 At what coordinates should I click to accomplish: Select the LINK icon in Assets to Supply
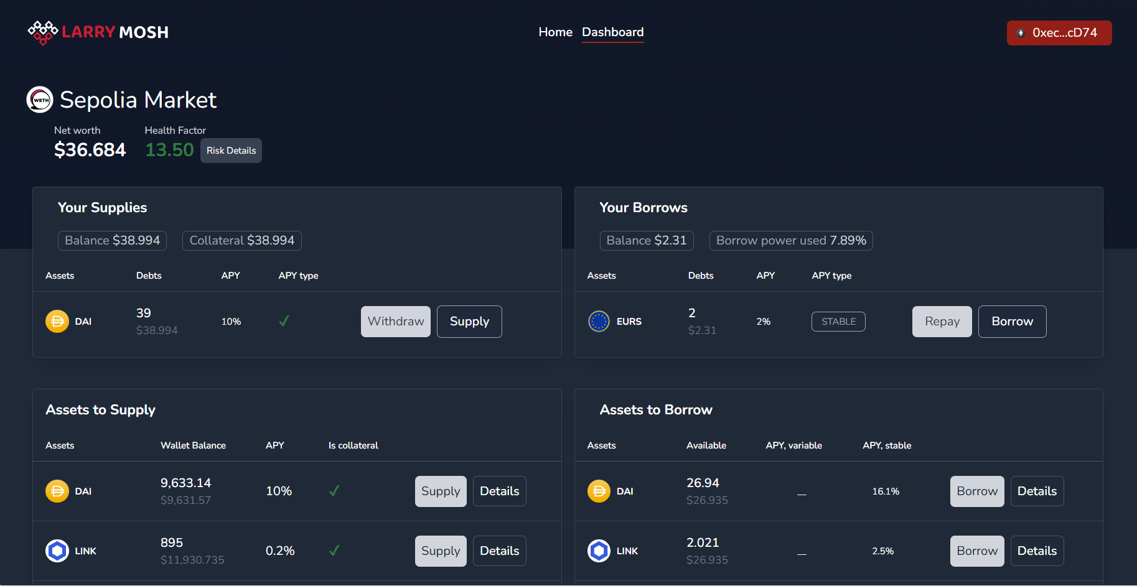57,551
